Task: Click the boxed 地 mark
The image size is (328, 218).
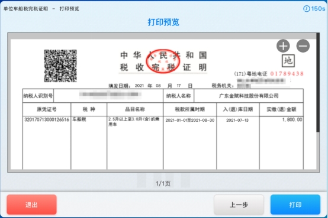Action: tap(288, 61)
